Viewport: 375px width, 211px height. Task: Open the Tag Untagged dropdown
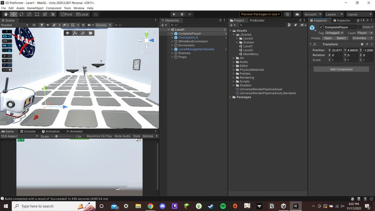pos(334,33)
